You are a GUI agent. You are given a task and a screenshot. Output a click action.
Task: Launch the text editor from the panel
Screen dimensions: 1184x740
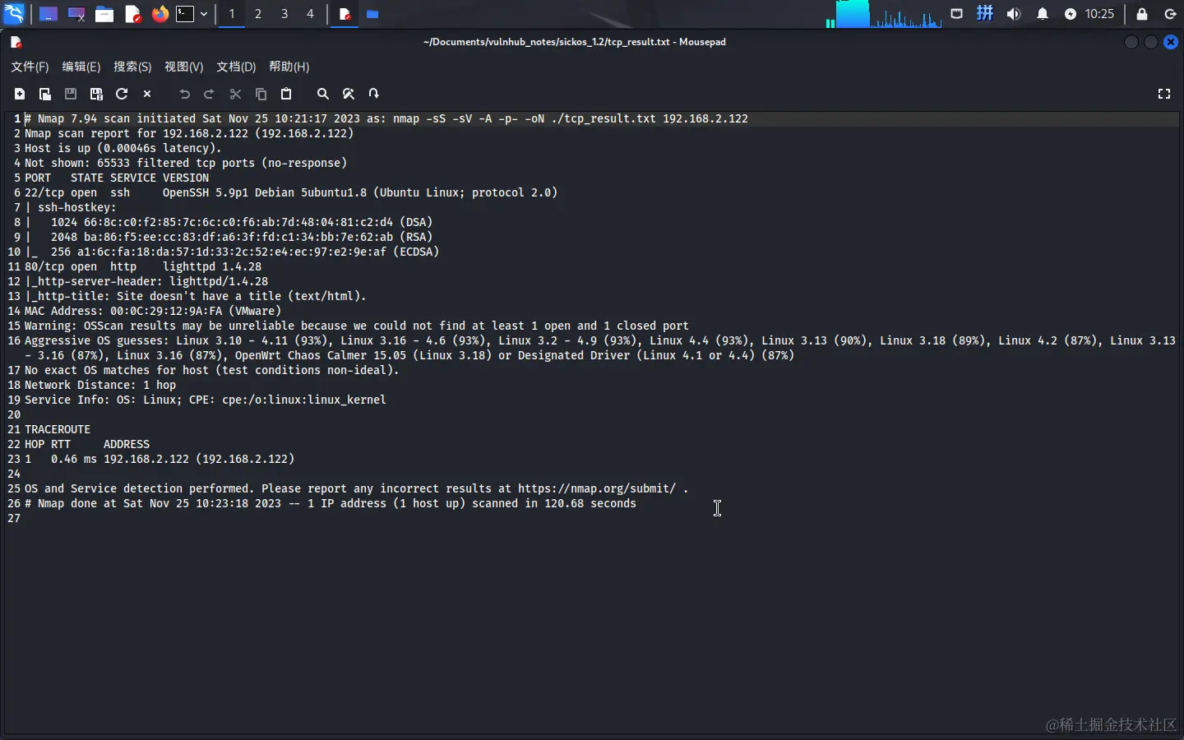coord(132,14)
